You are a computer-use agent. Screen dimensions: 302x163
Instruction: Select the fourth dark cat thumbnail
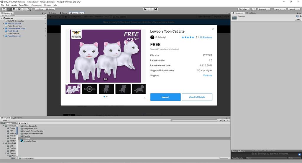[x=123, y=89]
